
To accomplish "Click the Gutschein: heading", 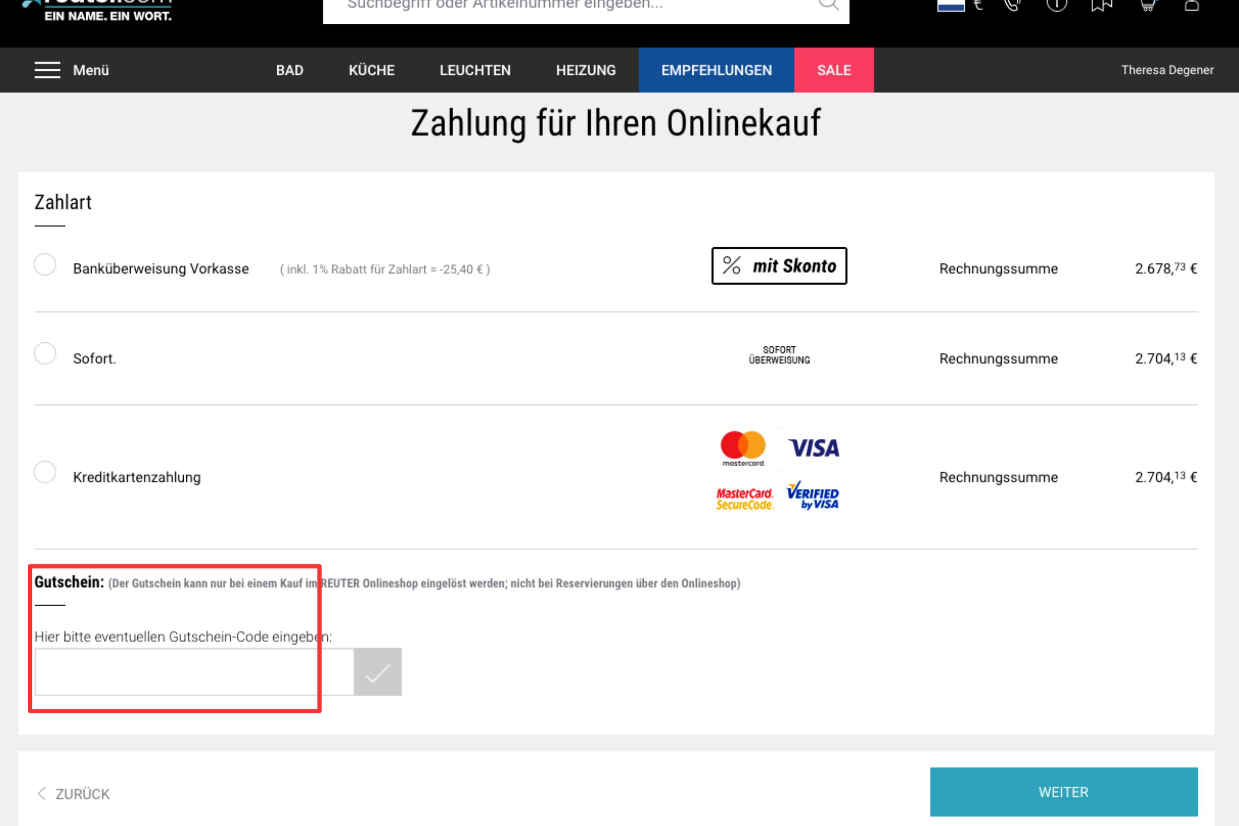I will point(69,582).
